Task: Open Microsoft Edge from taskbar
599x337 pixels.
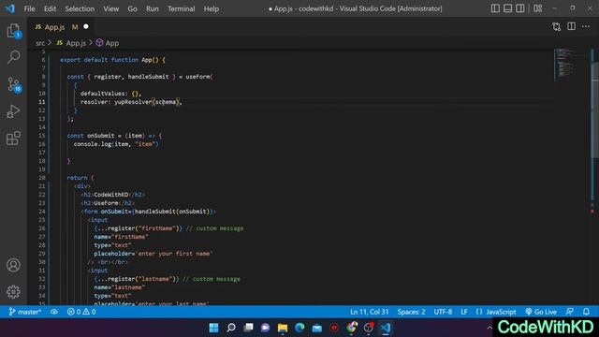Action: pos(299,328)
